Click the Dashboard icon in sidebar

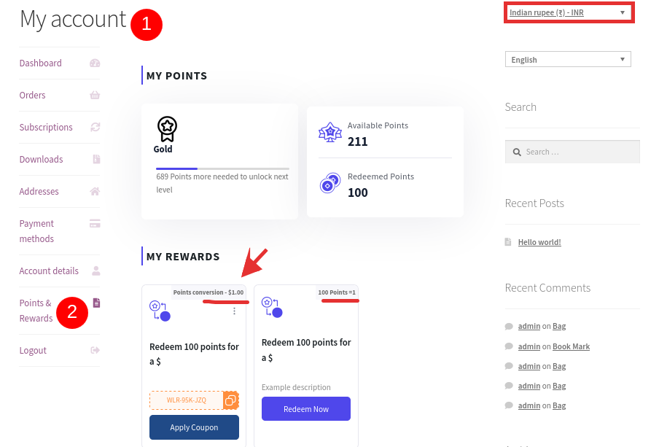pos(95,63)
